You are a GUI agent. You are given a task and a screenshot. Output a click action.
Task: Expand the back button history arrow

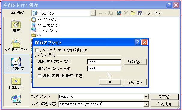point(105,13)
